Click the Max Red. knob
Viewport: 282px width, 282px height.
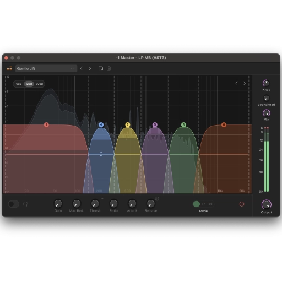pos(77,204)
